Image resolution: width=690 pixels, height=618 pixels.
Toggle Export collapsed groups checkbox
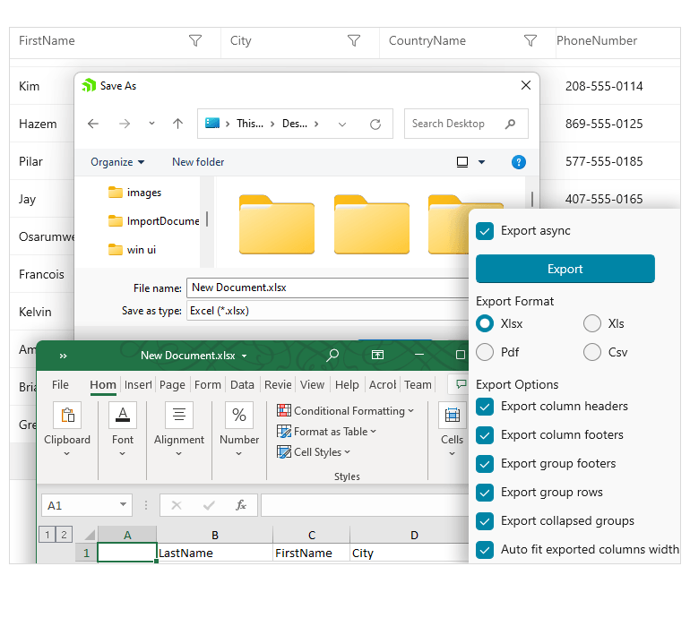485,521
